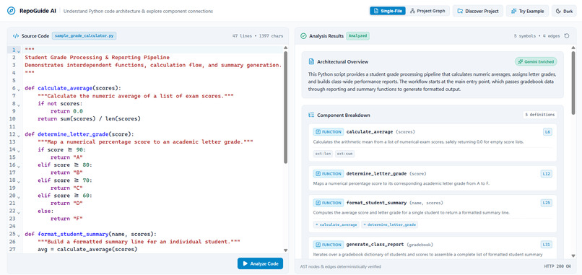Click the L12 line badge

pyautogui.click(x=547, y=174)
